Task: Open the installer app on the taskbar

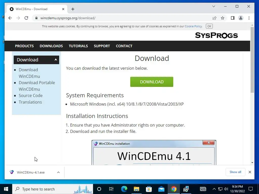Action: [186, 189]
